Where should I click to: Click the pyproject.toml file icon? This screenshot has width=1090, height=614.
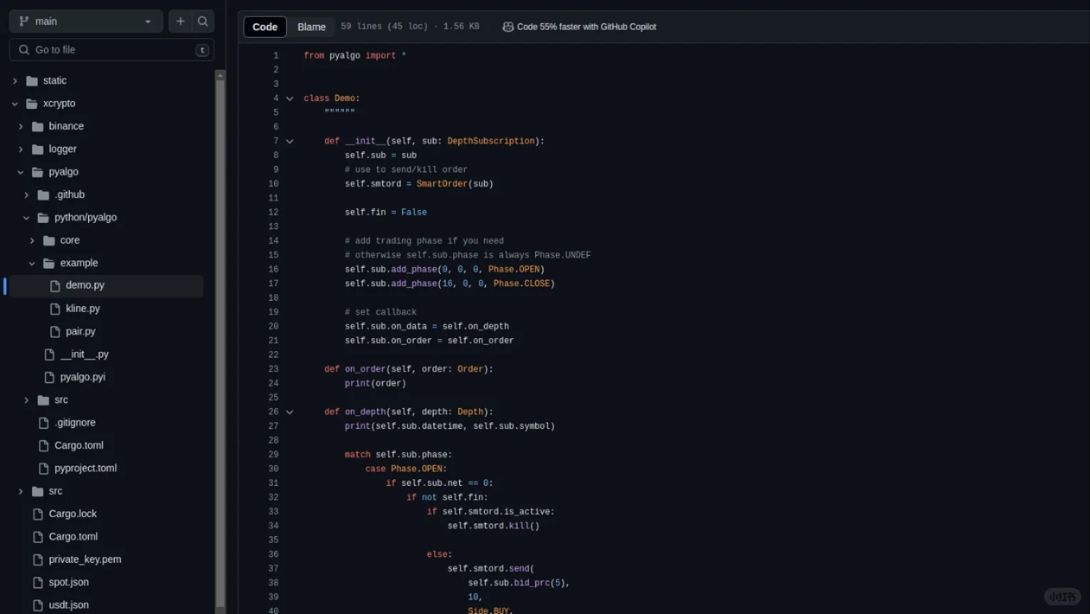(x=43, y=468)
